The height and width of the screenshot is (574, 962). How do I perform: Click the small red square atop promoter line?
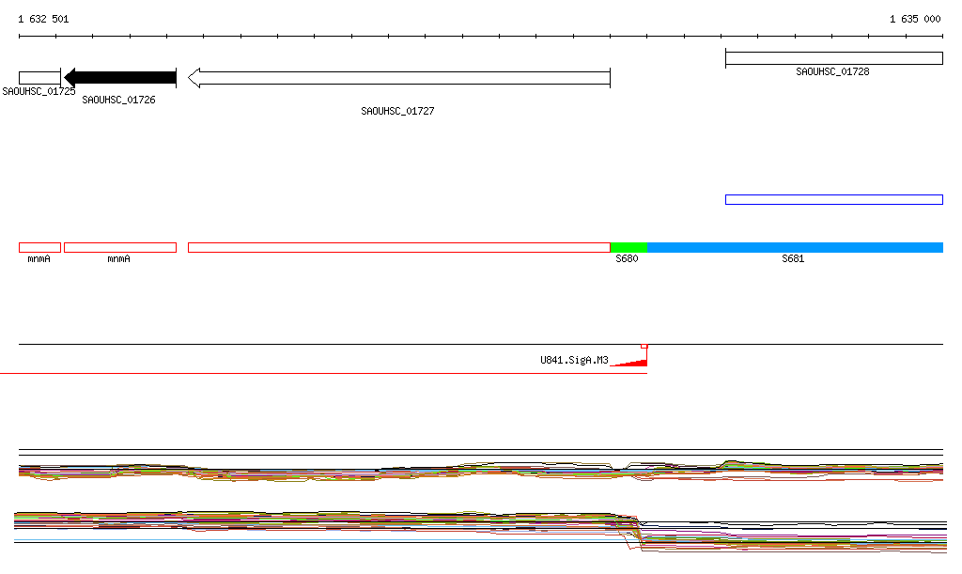pos(644,346)
